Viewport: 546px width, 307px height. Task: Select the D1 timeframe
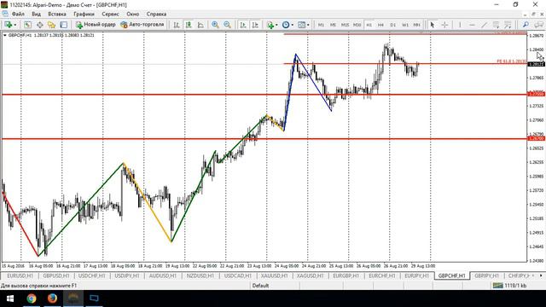[x=392, y=25]
